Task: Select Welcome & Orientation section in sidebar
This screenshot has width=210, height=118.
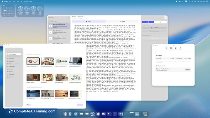Action: click(x=59, y=26)
